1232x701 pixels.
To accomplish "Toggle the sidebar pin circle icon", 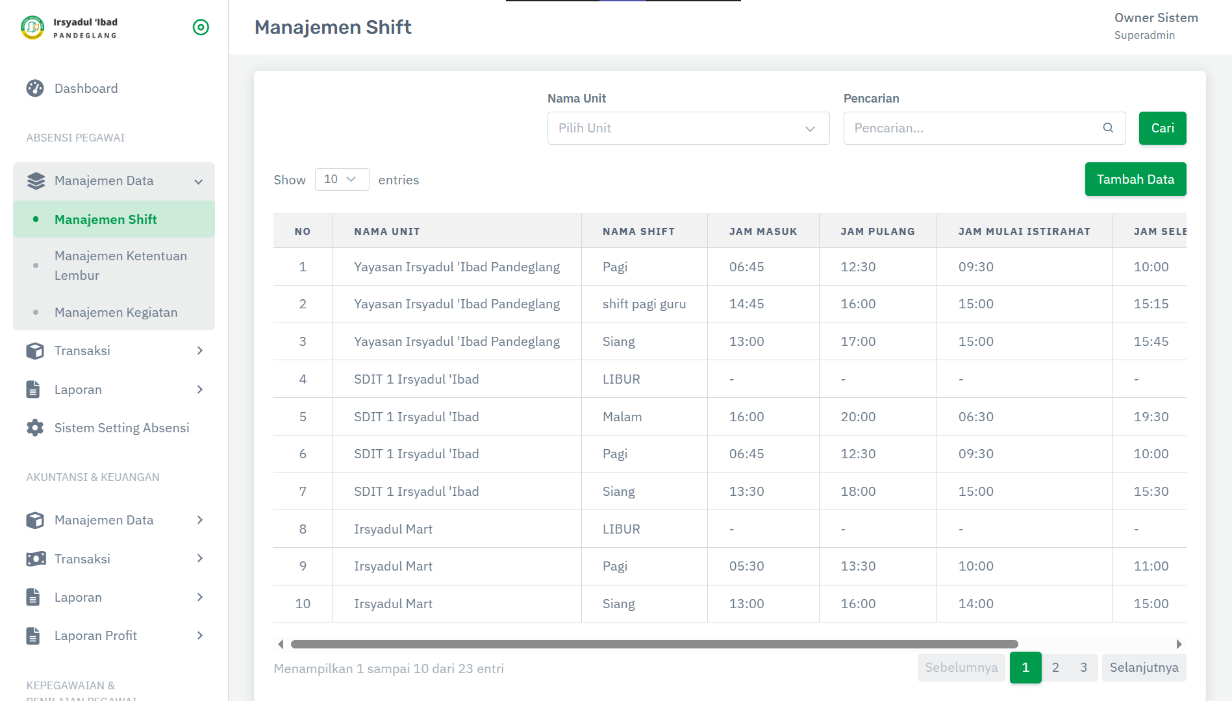I will (201, 27).
